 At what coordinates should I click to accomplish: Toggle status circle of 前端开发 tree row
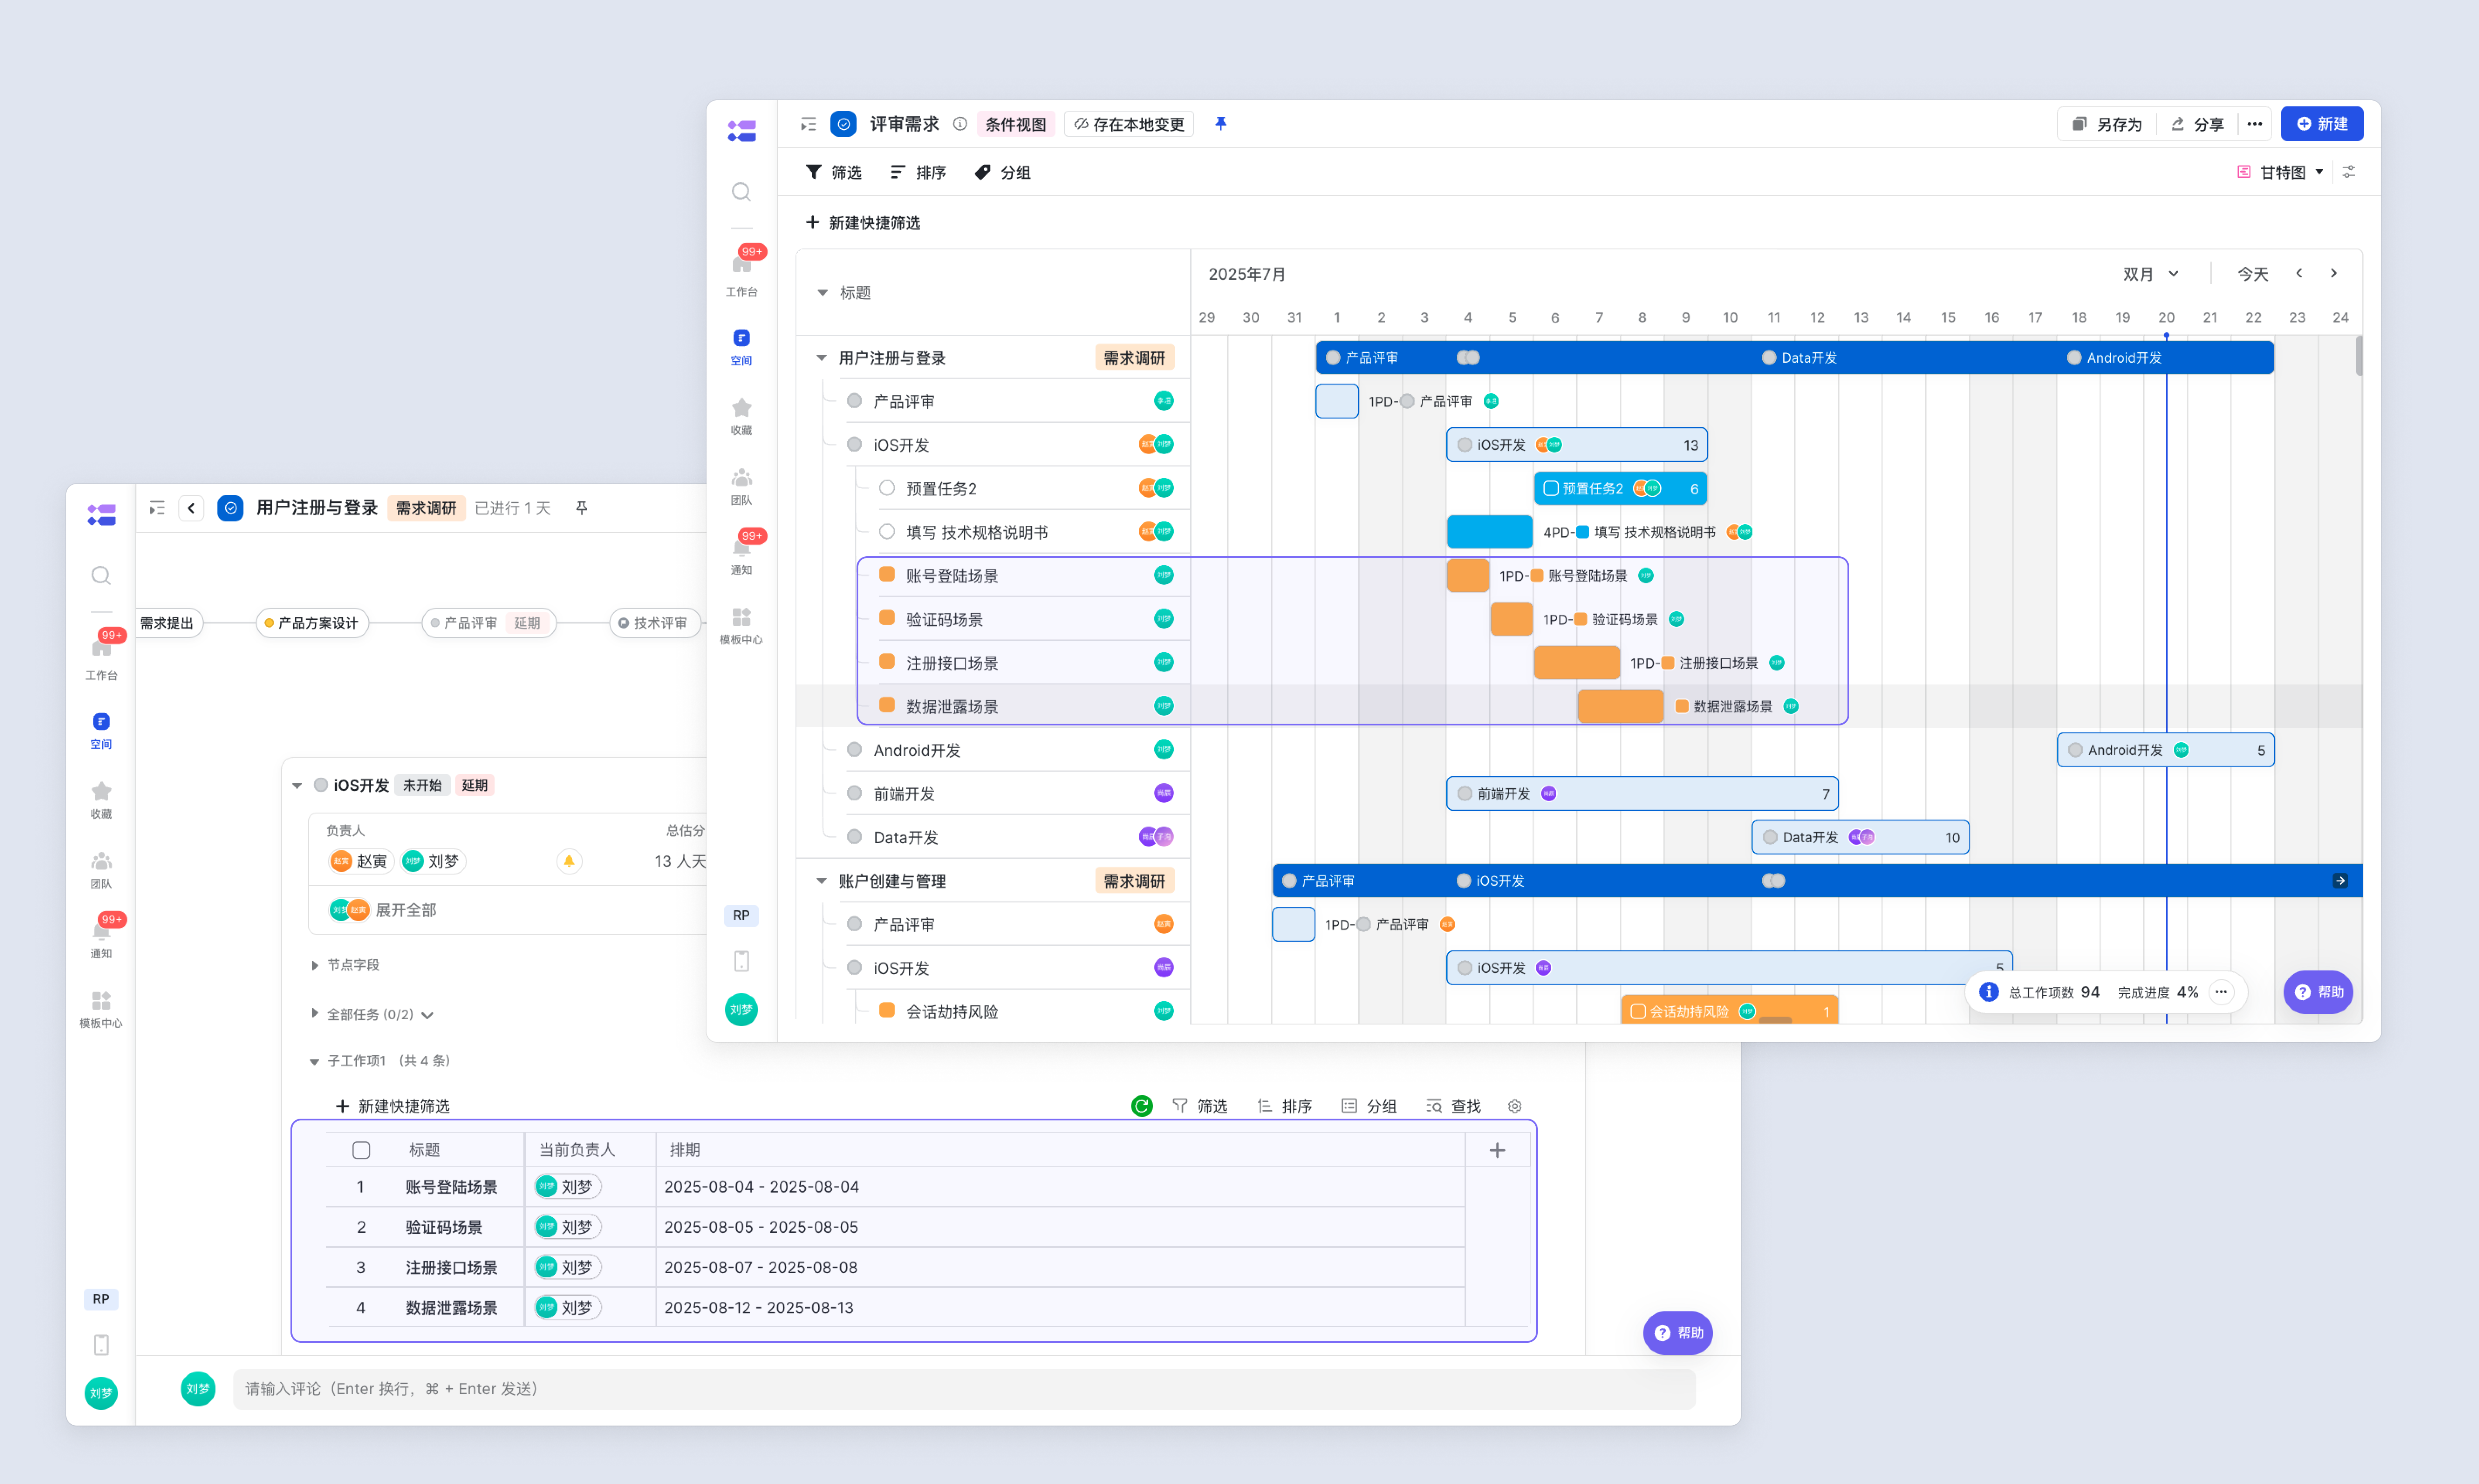pyautogui.click(x=854, y=793)
